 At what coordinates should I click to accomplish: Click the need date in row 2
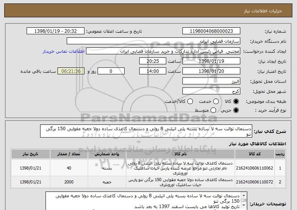pos(30,182)
